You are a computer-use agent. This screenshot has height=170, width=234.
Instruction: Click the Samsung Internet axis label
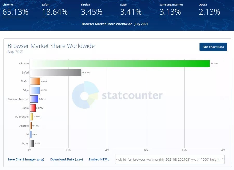(18, 99)
